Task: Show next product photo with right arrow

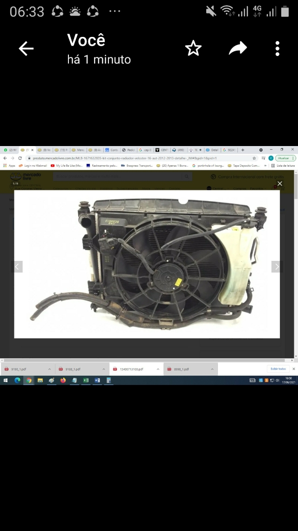Action: click(277, 267)
